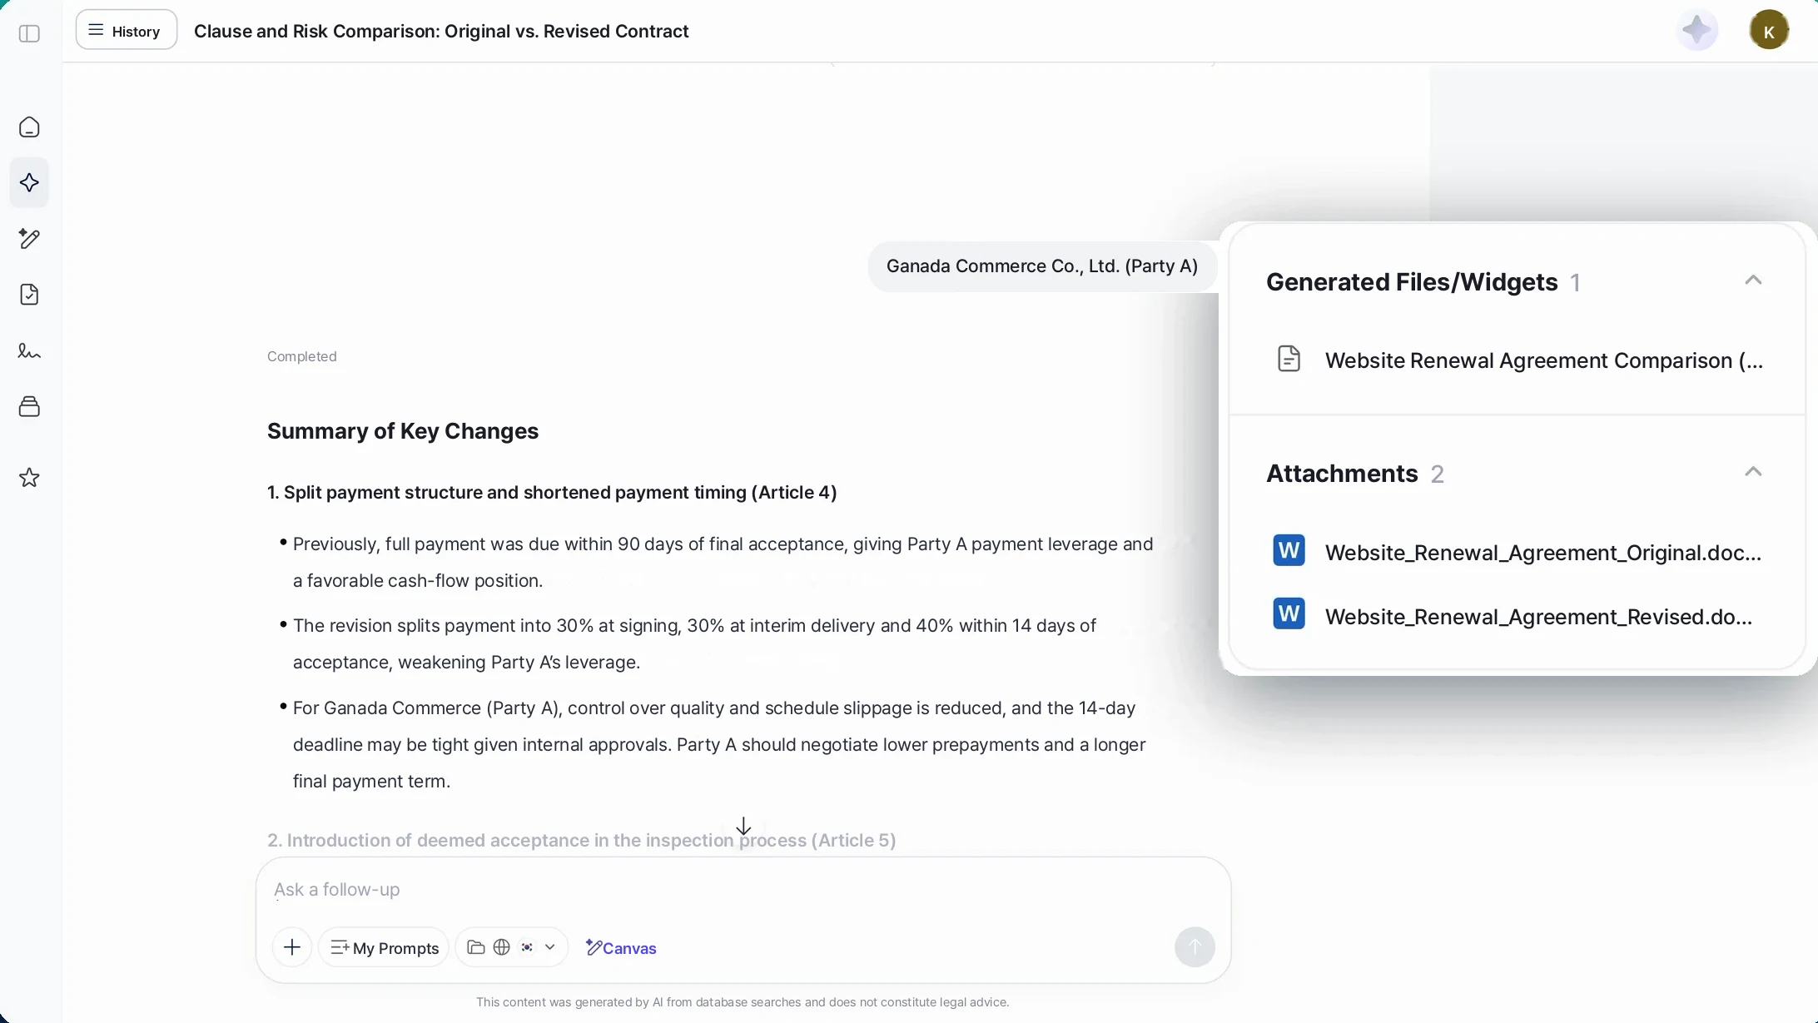This screenshot has height=1023, width=1818.
Task: Open the signature icon in sidebar
Action: 29,350
